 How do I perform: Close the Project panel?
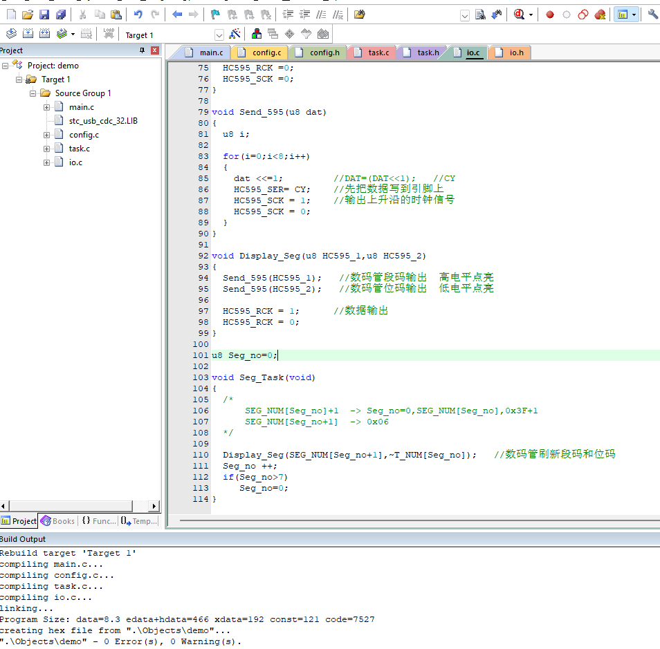point(155,50)
